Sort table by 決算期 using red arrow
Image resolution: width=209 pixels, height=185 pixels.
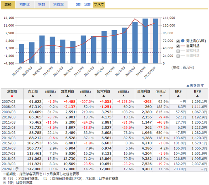(12, 96)
